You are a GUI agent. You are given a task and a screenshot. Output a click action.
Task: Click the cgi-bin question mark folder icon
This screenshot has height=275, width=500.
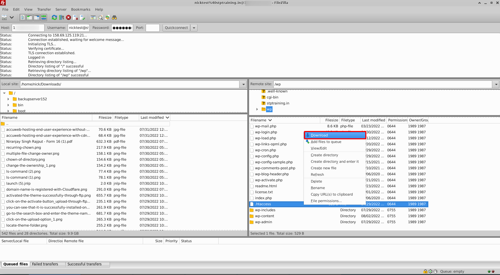(x=264, y=97)
